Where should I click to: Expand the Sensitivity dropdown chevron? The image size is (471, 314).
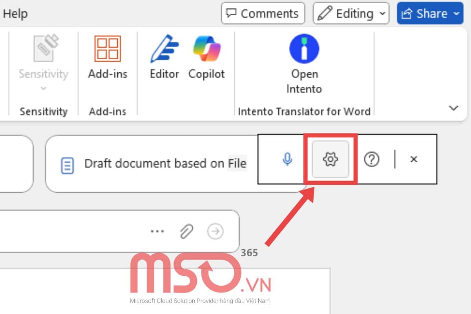pyautogui.click(x=44, y=88)
